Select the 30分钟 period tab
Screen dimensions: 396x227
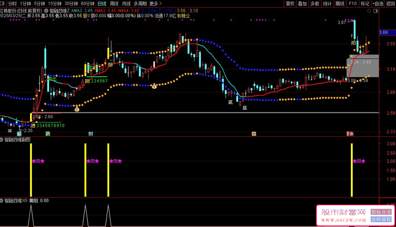[71, 4]
